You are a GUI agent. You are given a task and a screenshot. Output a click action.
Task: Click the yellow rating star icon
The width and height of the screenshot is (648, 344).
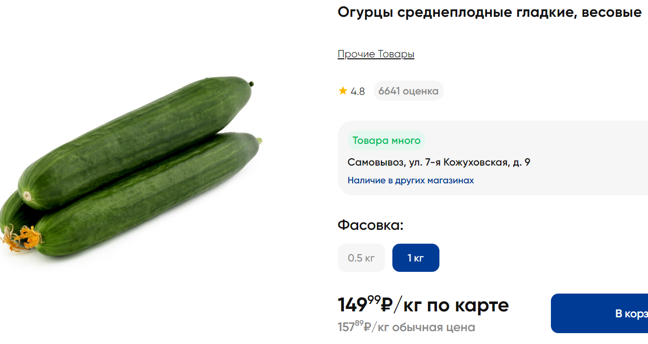pyautogui.click(x=343, y=91)
